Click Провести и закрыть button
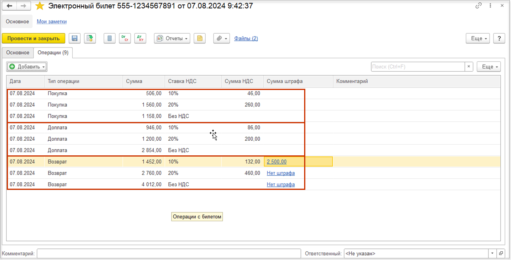 coord(33,38)
